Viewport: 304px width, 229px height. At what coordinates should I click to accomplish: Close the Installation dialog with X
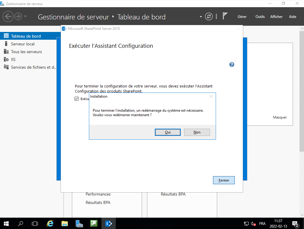[x=211, y=96]
